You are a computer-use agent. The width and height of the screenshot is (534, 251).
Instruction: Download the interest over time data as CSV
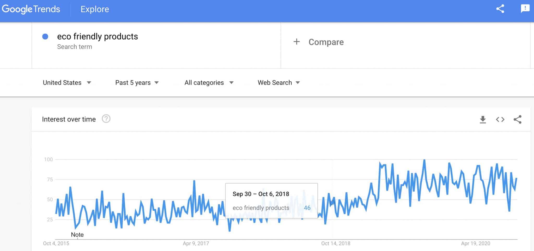point(483,119)
